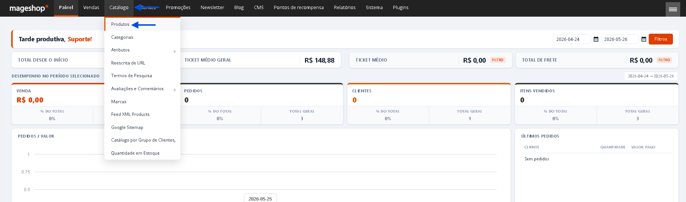Viewport: 686px width, 202px height.
Task: Expand Catálogo por Grupo de Clientes submenu
Action: [x=175, y=142]
